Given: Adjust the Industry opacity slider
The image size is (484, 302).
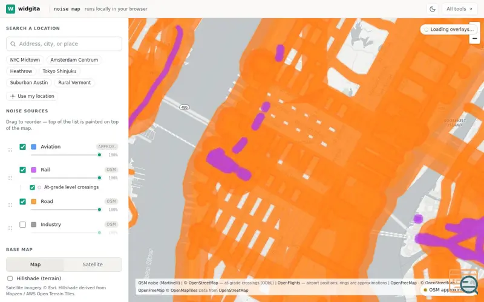Looking at the screenshot, I should [x=66, y=233].
